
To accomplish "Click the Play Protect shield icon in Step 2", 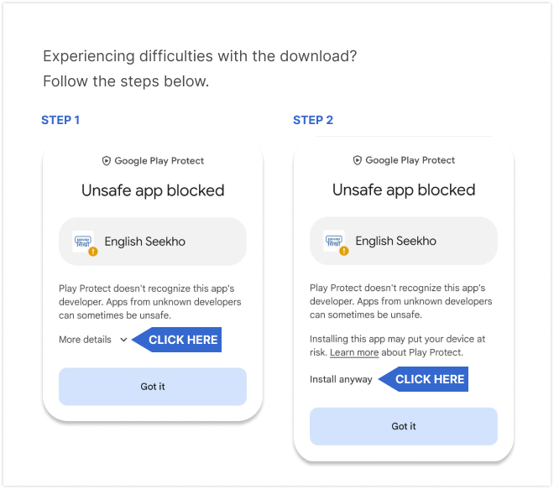I will tap(358, 160).
